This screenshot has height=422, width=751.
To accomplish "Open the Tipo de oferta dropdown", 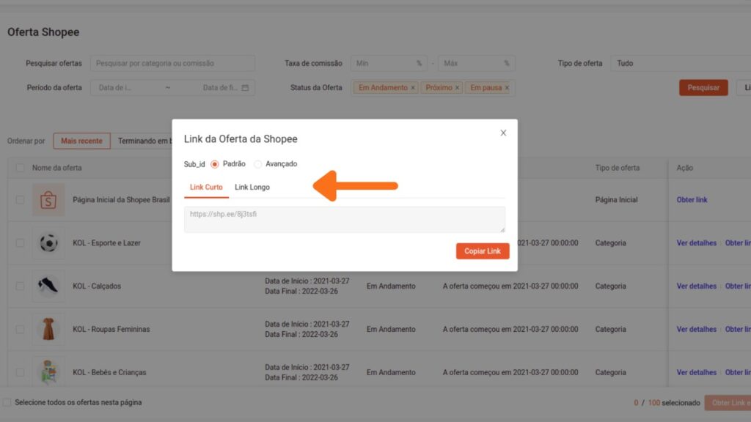I will pyautogui.click(x=681, y=63).
